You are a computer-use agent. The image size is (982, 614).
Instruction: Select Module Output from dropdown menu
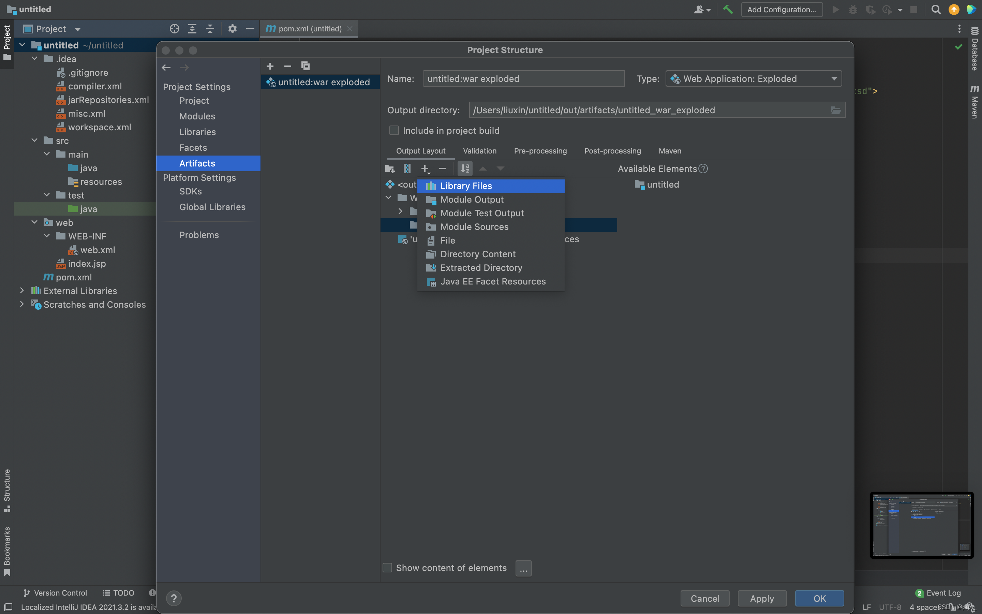(472, 199)
